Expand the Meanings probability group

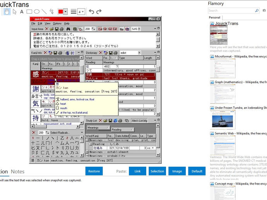click(x=87, y=156)
